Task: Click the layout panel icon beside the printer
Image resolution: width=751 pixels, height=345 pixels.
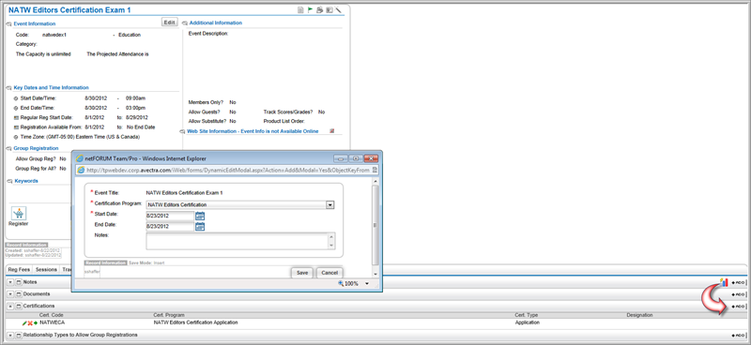Action: (330, 10)
